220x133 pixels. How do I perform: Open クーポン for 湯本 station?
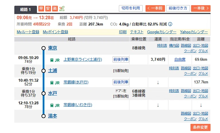tap(190, 119)
